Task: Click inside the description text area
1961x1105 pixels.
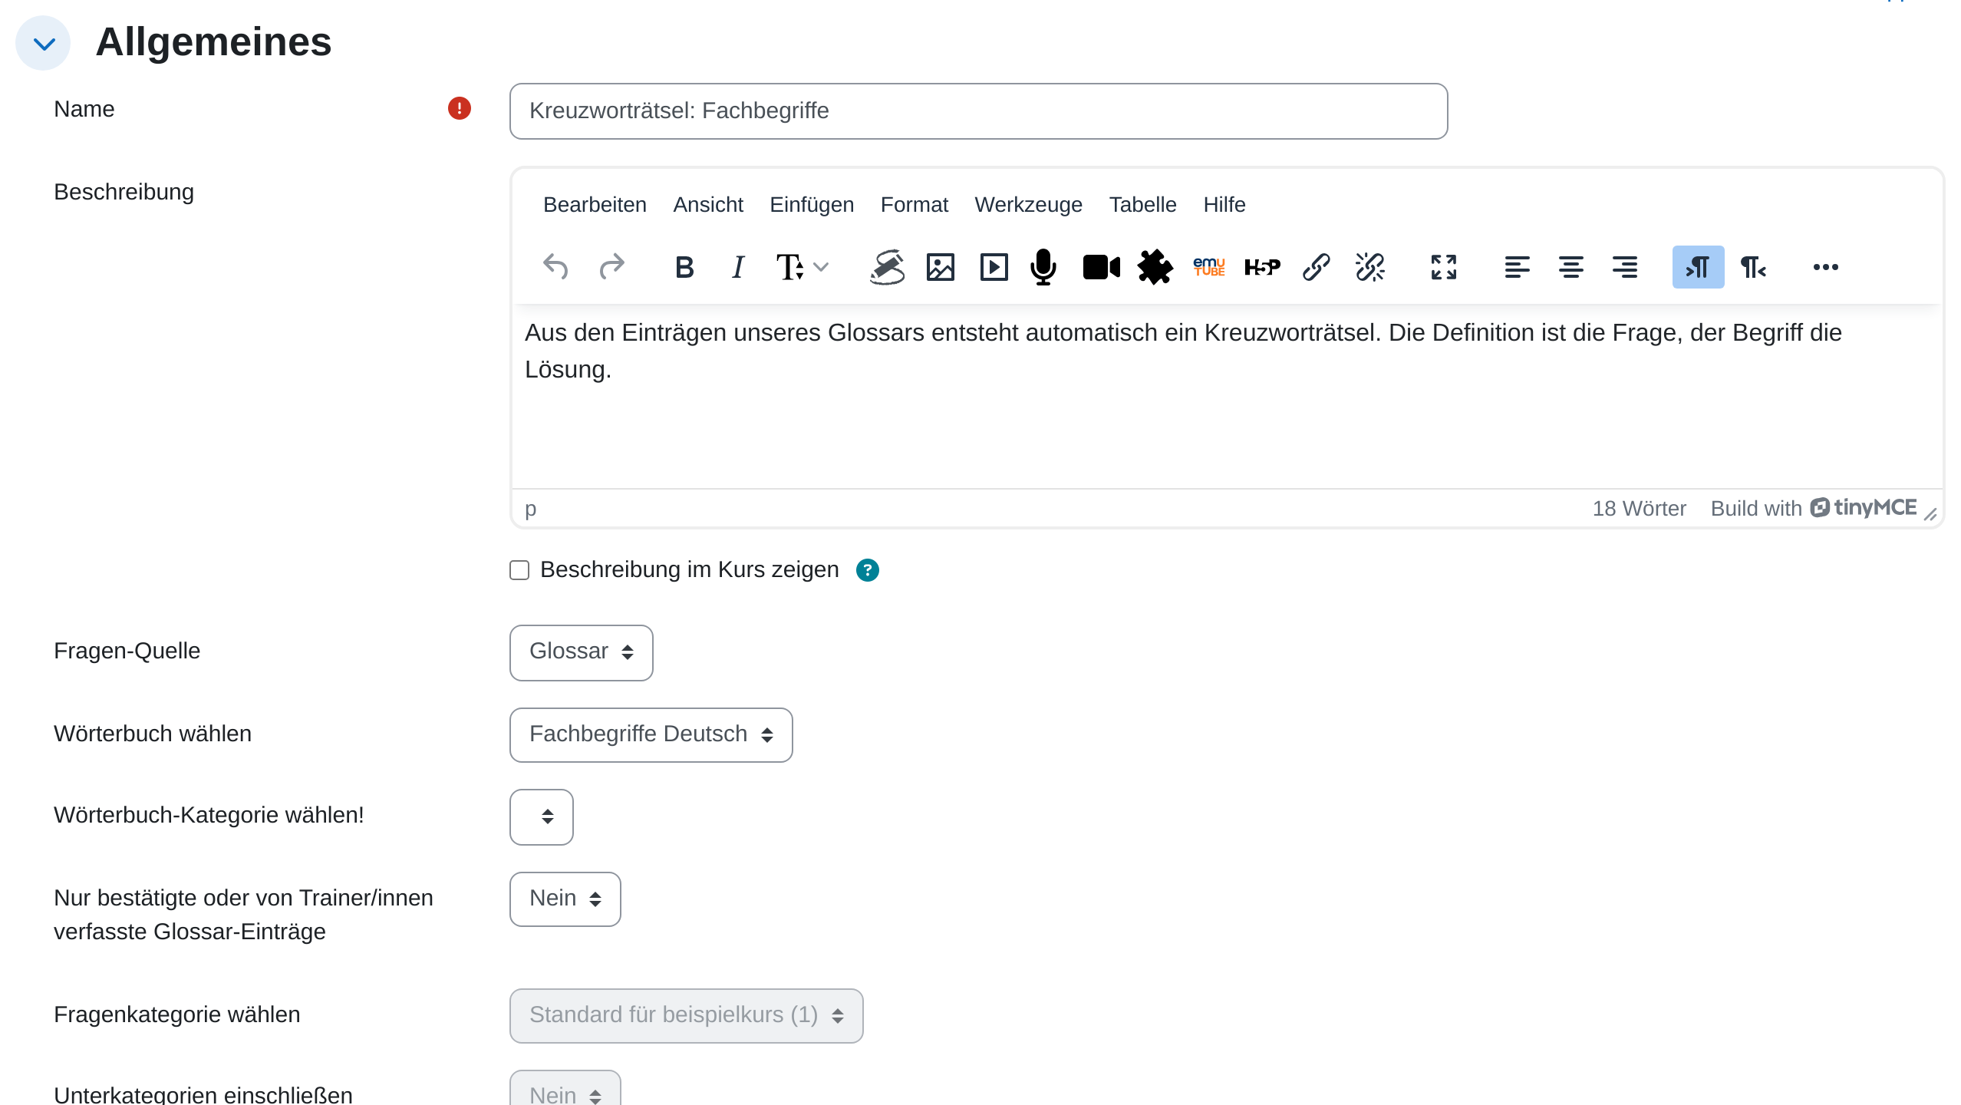Action: click(x=1228, y=396)
